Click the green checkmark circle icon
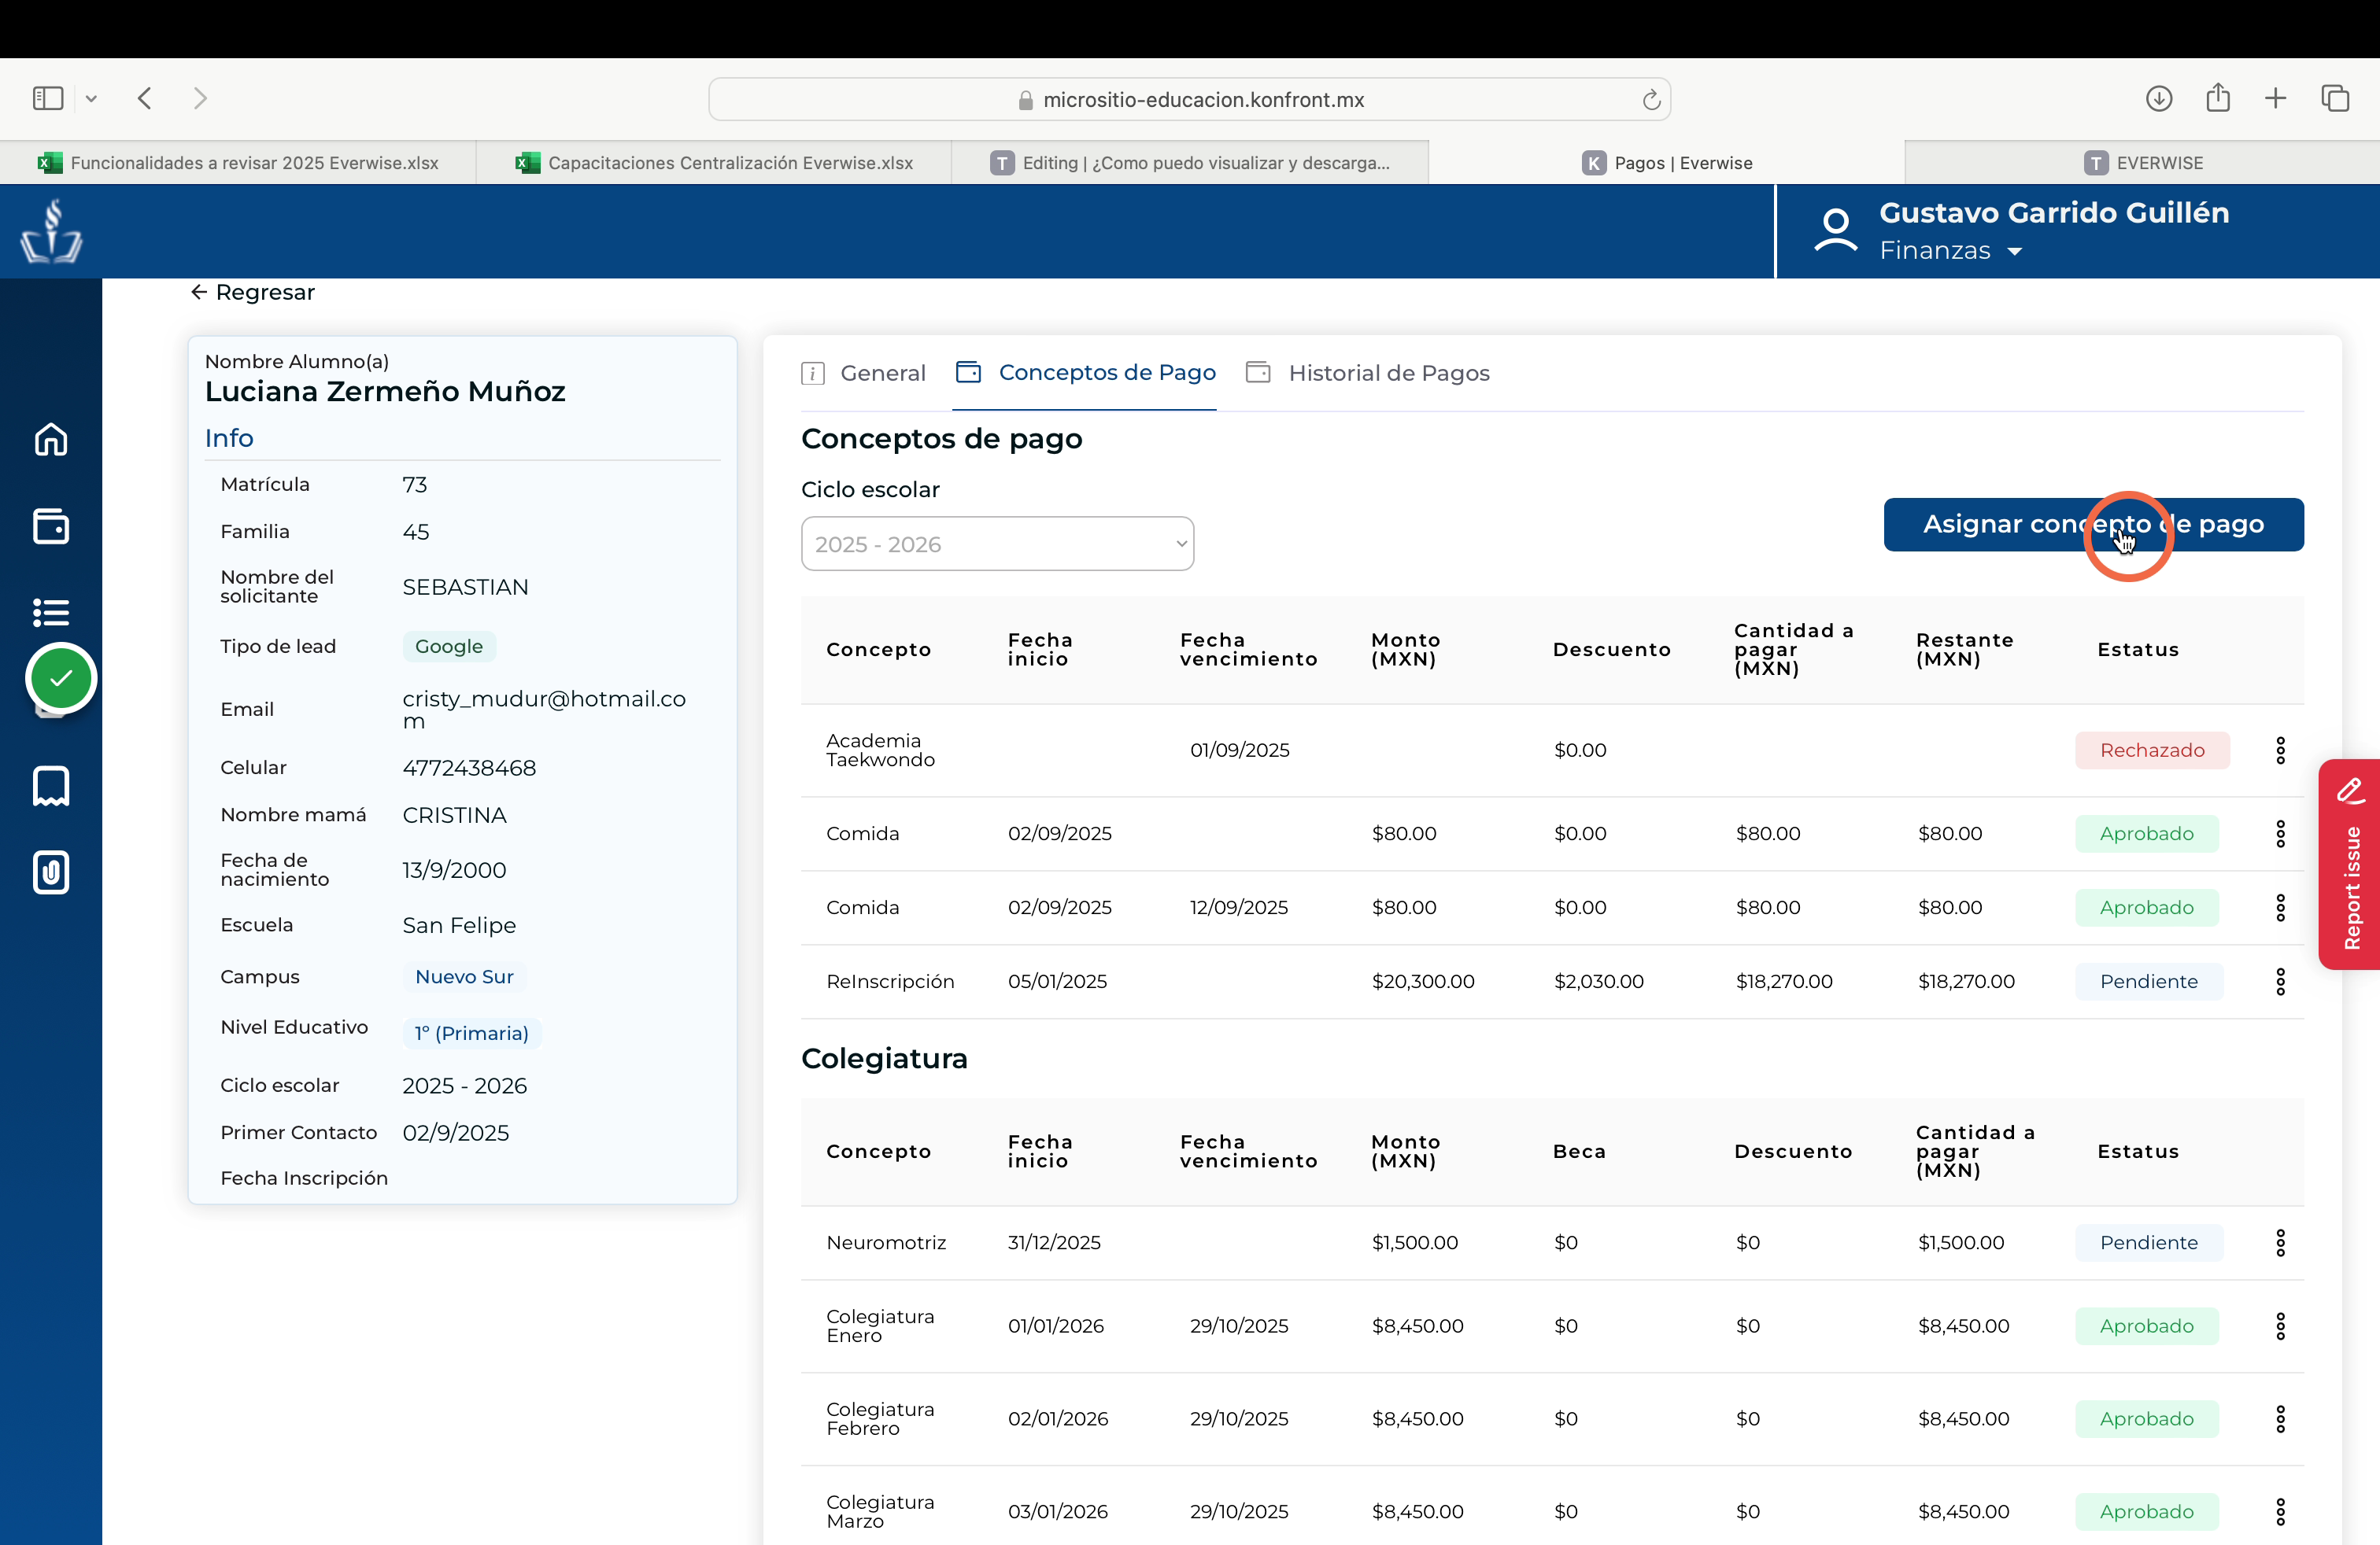The image size is (2380, 1545). (x=61, y=679)
